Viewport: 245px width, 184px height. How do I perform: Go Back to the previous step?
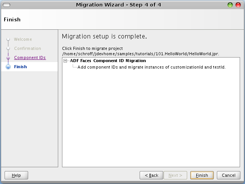click(151, 175)
